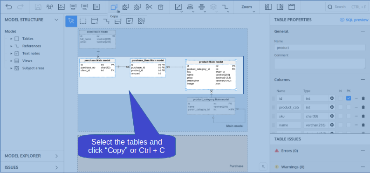Click the Cut scissors icon
The height and width of the screenshot is (173, 370).
pos(149,7)
